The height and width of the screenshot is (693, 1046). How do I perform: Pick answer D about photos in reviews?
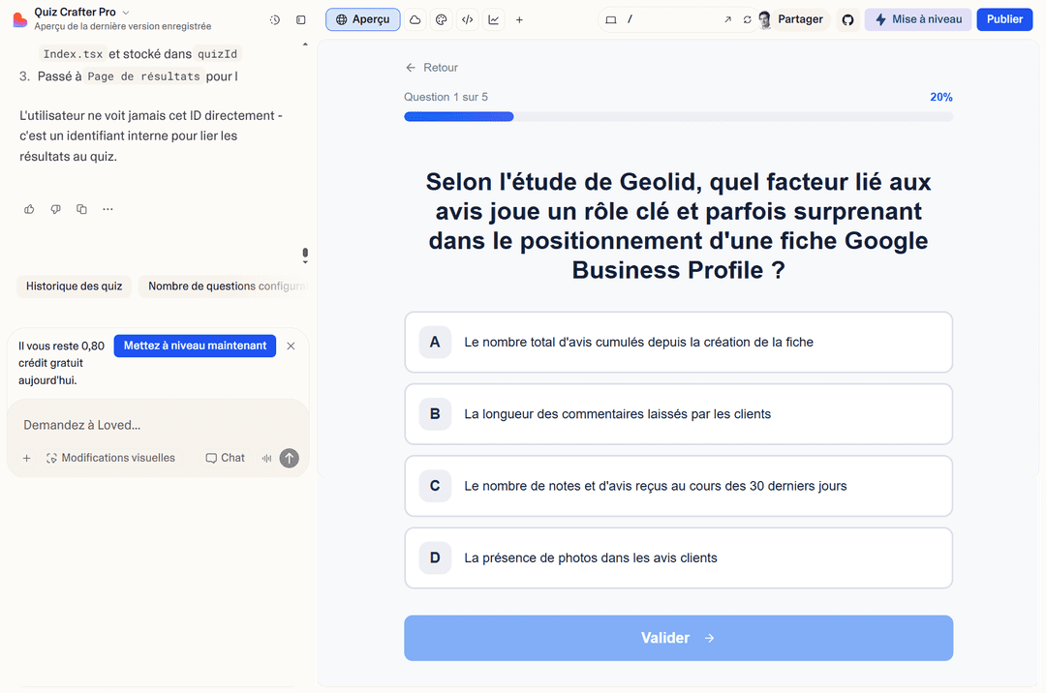tap(678, 557)
